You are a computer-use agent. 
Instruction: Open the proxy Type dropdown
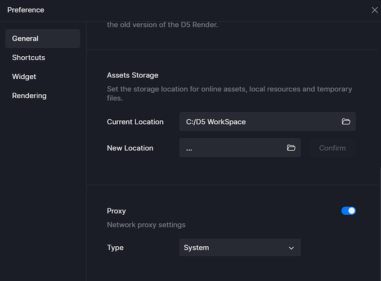tap(240, 247)
